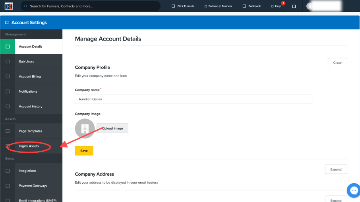360x202 pixels.
Task: Click the Help notification badge
Action: point(283,3)
